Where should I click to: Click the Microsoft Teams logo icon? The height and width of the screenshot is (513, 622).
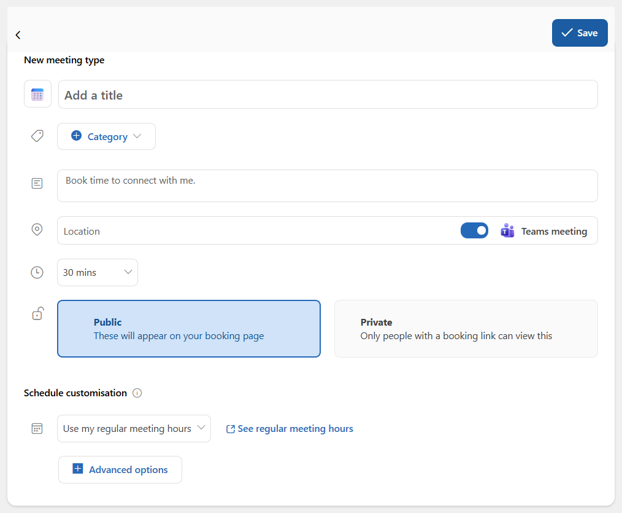(x=507, y=231)
